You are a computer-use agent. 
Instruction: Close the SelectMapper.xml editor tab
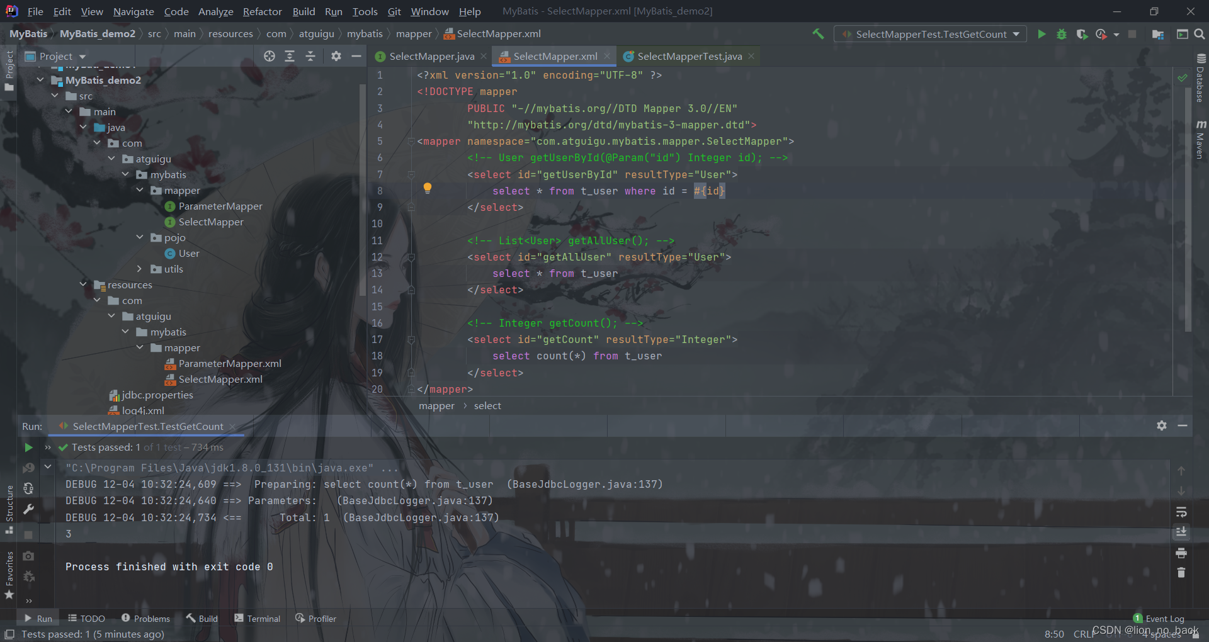(x=607, y=56)
